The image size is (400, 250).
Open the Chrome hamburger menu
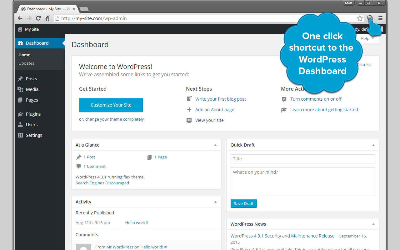380,18
